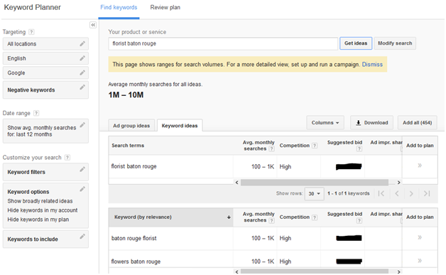446x275 pixels.
Task: Open Customize your search help icon
Action: pyautogui.click(x=67, y=158)
